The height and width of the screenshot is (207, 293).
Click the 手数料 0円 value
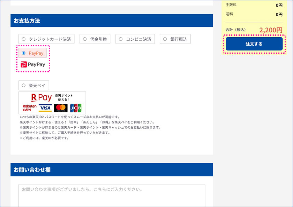click(x=279, y=6)
